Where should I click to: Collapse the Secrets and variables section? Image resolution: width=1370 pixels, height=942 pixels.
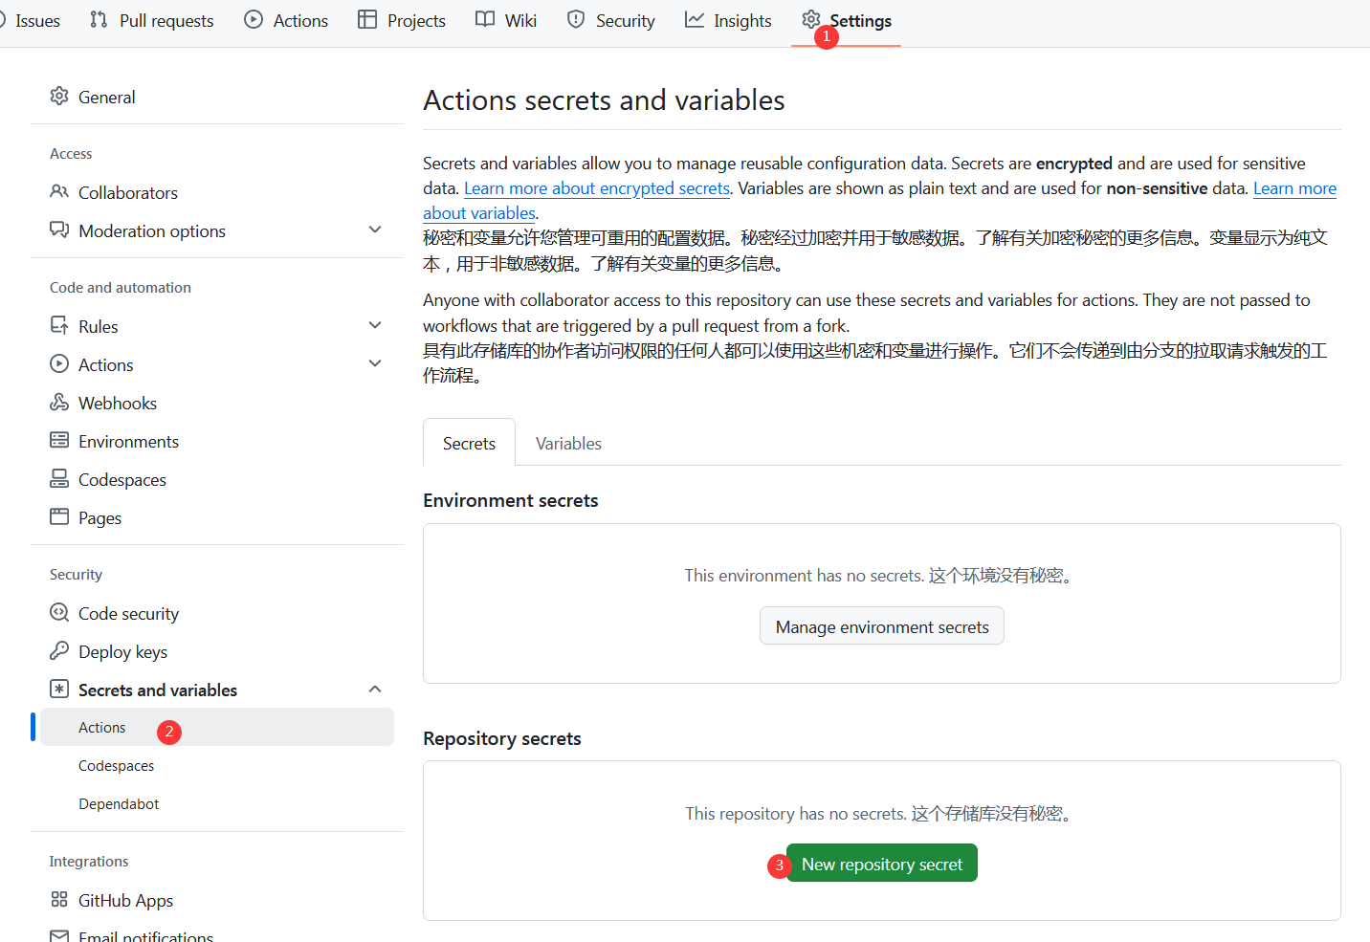[375, 689]
